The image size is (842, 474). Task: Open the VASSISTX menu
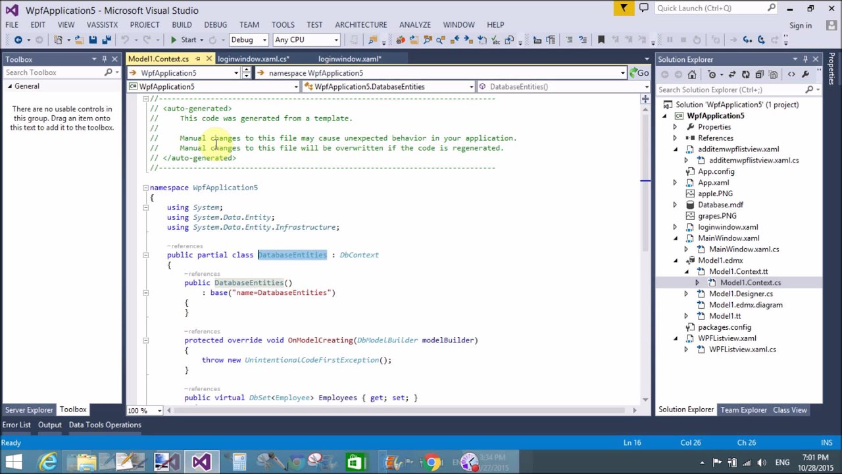[102, 24]
